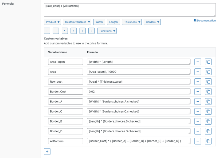This screenshot has height=158, width=219.
Task: Remove the Border_D variable row
Action: (198, 131)
